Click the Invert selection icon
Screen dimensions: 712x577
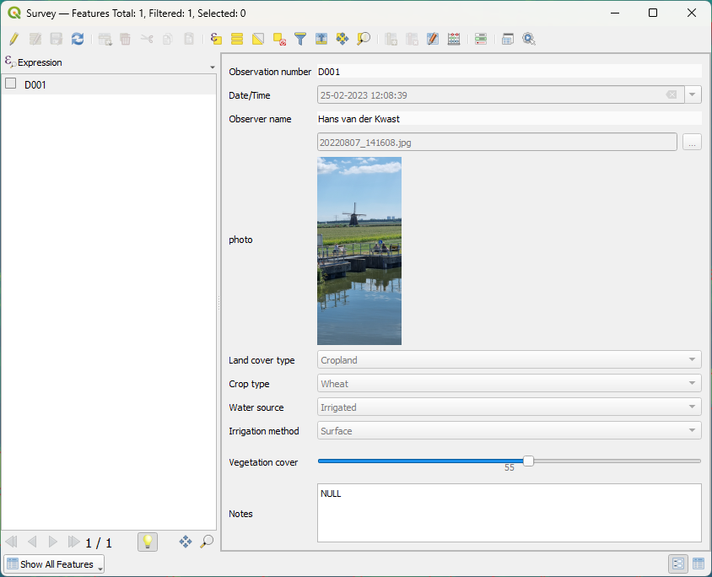tap(258, 39)
